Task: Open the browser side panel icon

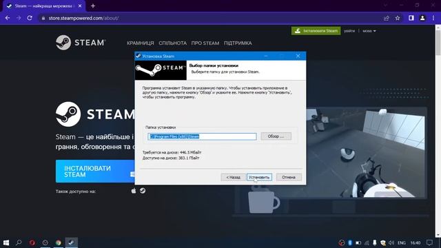Action: pos(411,18)
